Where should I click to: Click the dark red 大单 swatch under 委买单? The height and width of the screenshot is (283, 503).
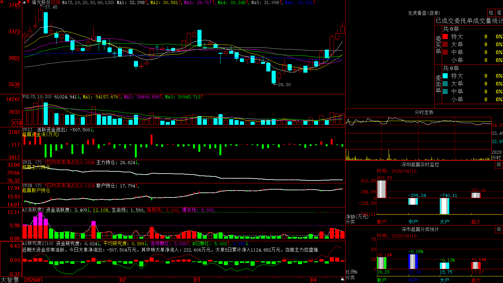[445, 44]
